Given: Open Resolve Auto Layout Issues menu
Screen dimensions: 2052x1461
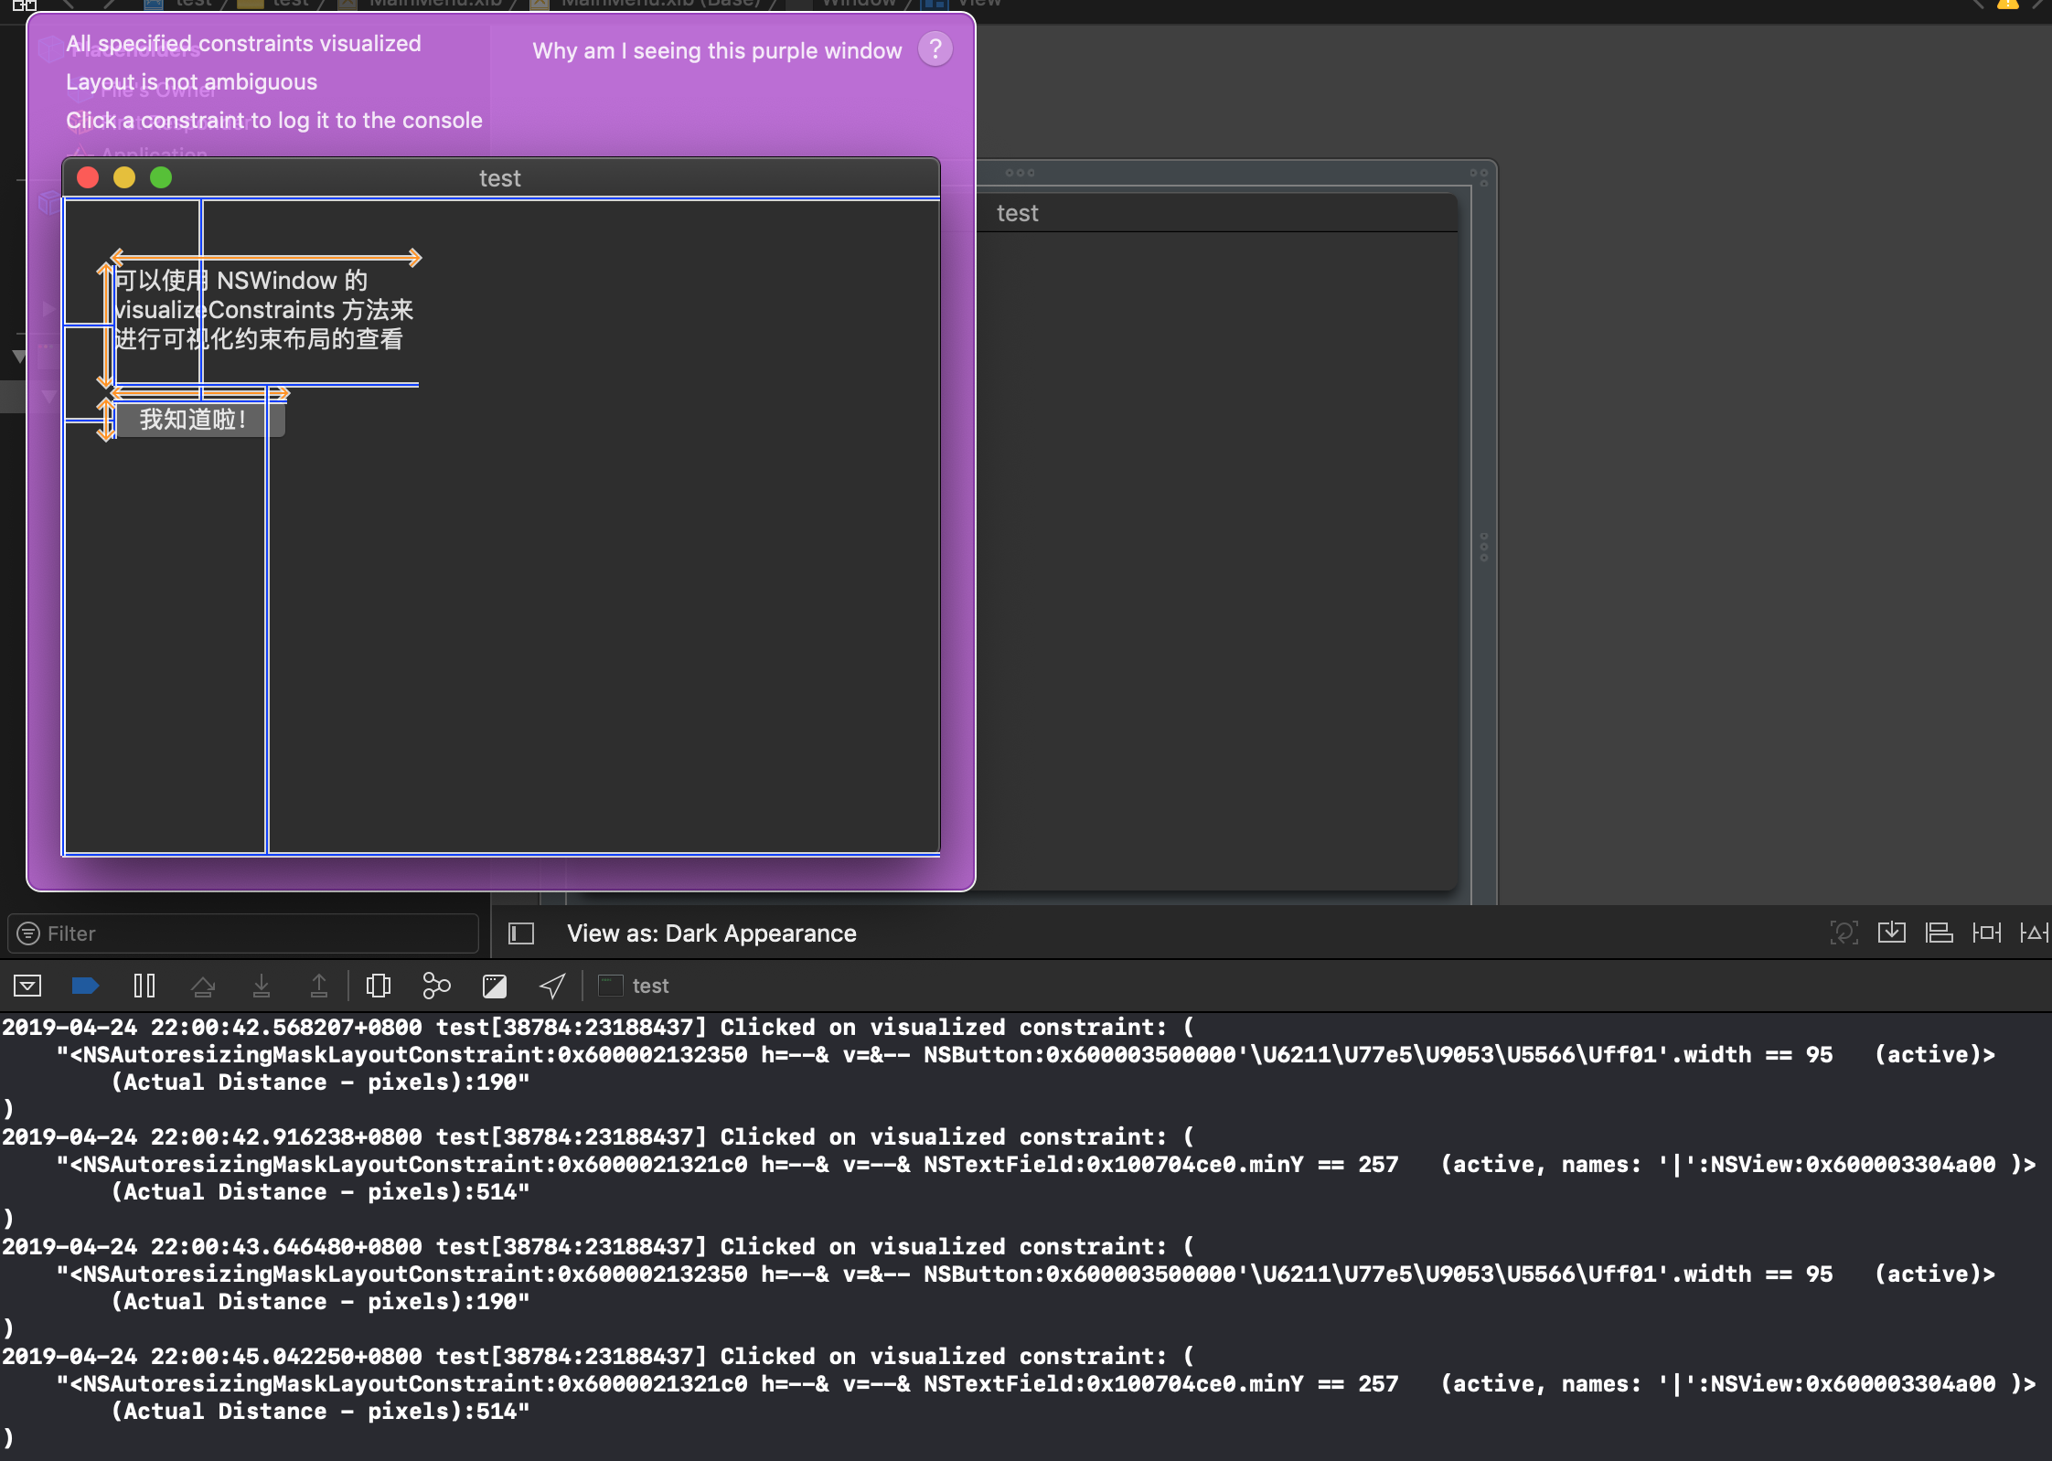Looking at the screenshot, I should tap(2034, 933).
